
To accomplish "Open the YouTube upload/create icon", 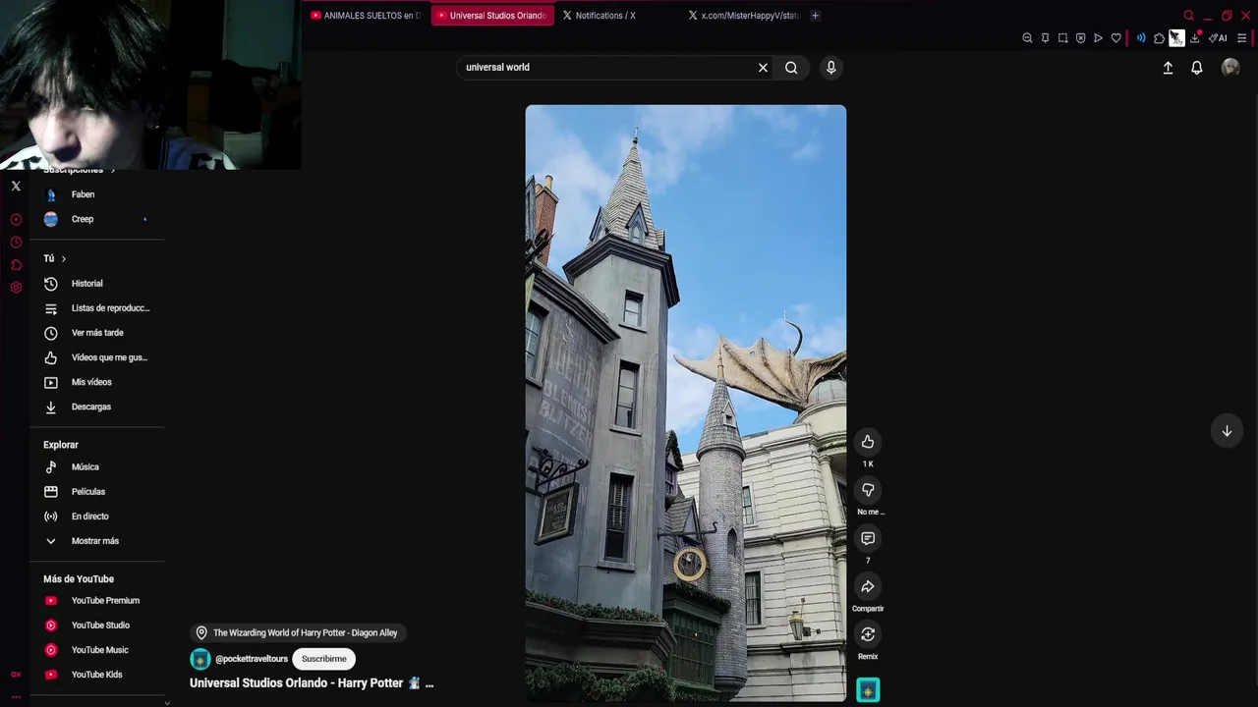I will 1168,68.
